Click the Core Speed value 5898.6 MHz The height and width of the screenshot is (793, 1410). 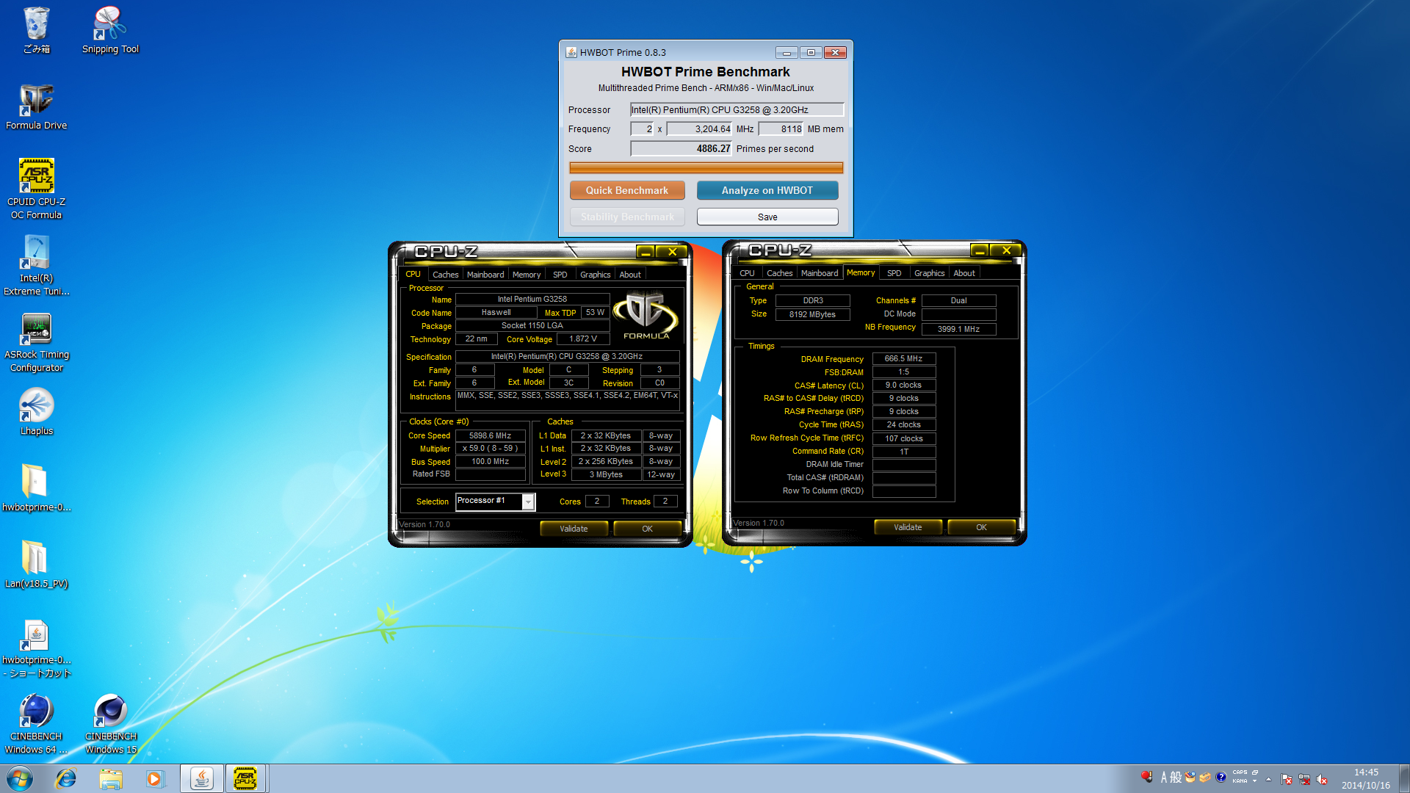pyautogui.click(x=490, y=435)
